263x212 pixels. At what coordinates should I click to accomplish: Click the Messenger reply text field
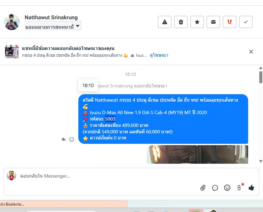[107, 176]
